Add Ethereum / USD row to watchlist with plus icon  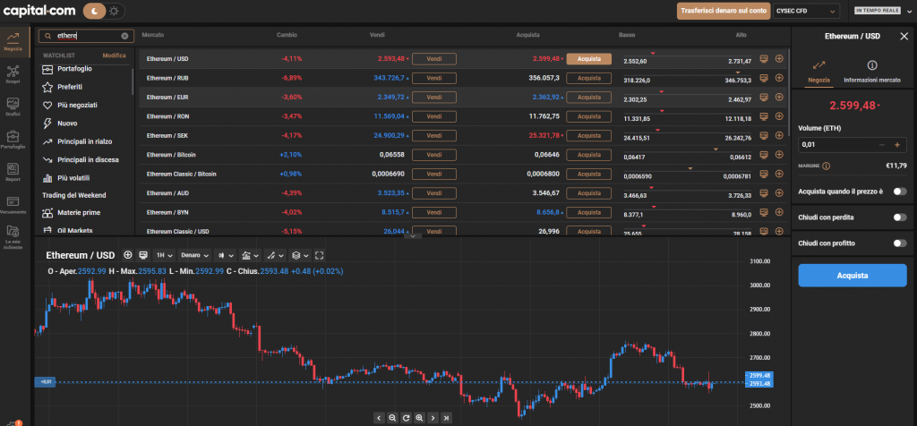[779, 58]
